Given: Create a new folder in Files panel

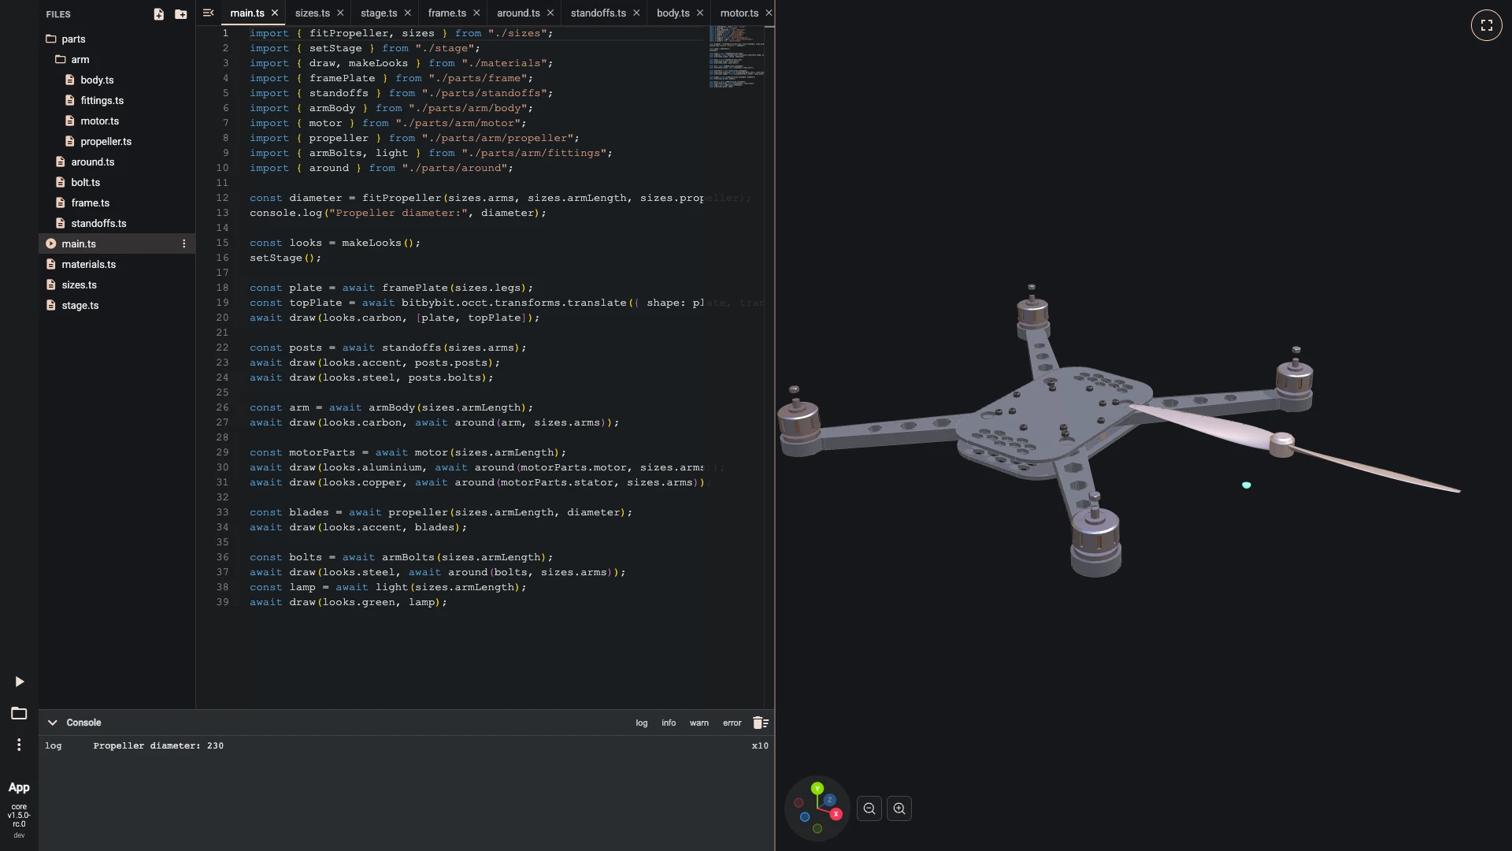Looking at the screenshot, I should (x=180, y=14).
